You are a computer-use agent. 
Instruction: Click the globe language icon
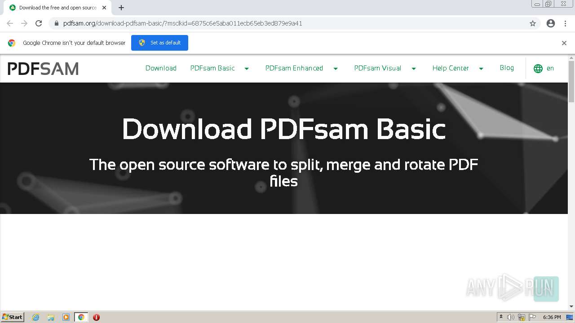(538, 69)
